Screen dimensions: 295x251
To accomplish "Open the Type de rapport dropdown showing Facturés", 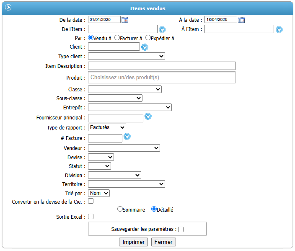I will click(x=107, y=127).
